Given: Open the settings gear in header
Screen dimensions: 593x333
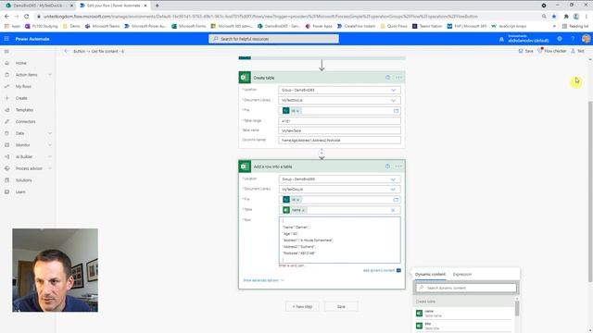Looking at the screenshot, I should (560, 39).
